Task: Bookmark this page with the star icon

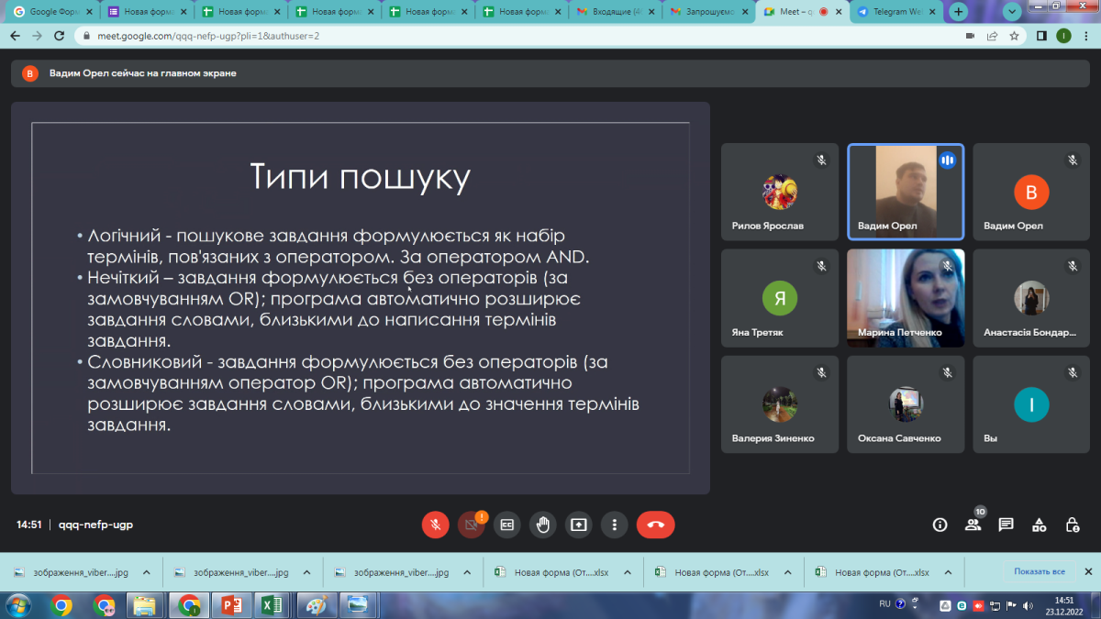Action: [1014, 36]
